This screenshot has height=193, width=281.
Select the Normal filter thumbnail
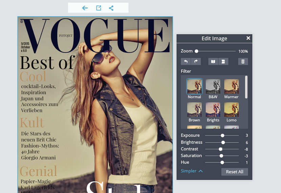(x=194, y=86)
